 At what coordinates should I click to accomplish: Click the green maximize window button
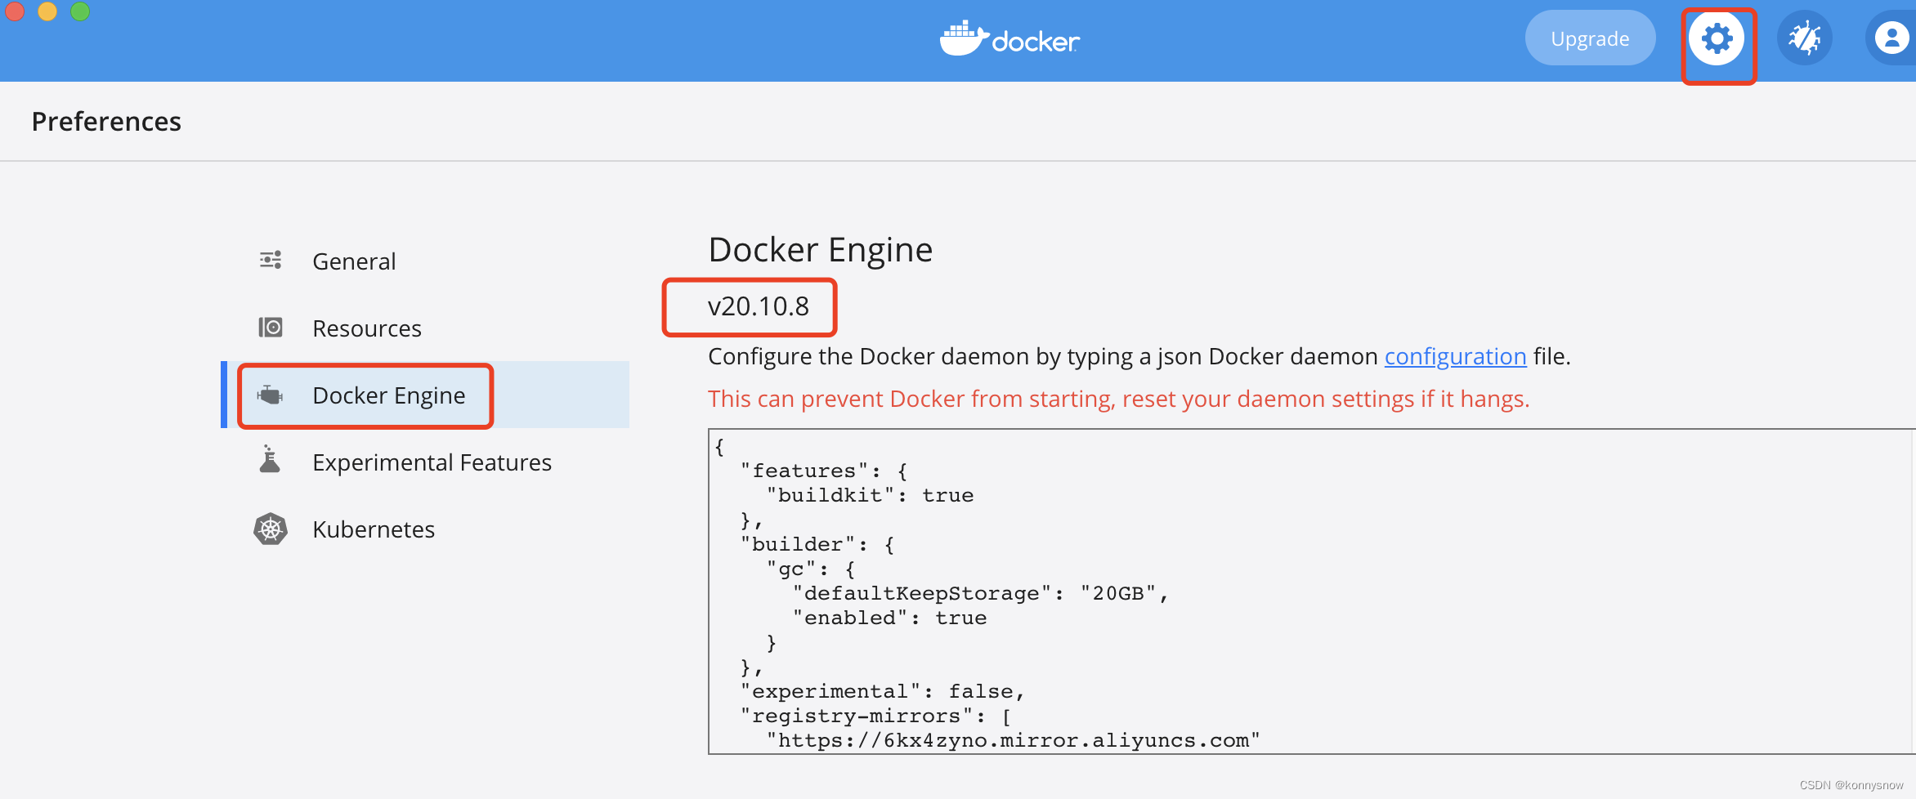pos(80,10)
